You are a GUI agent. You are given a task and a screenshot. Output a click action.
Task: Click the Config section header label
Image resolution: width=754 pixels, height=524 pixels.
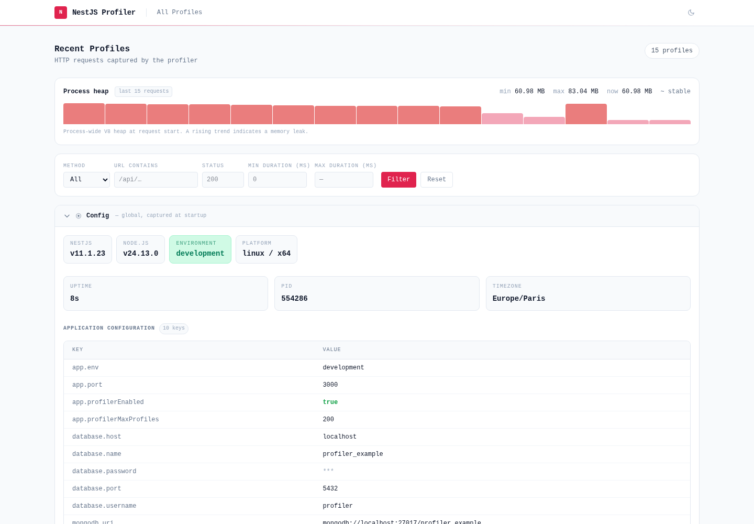(98, 216)
